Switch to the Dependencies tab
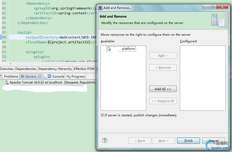This screenshot has width=232, height=152. (26, 69)
